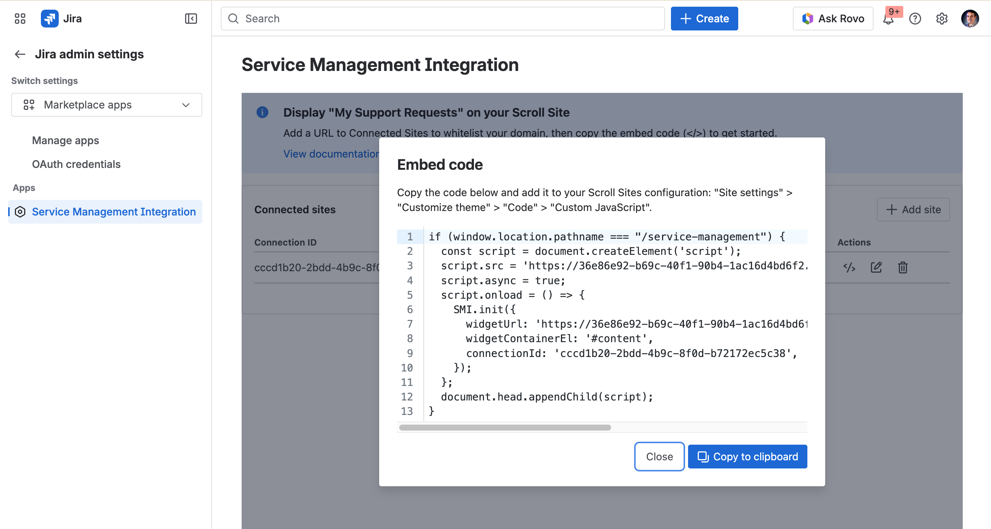
Task: Open Manage apps section
Action: click(x=65, y=140)
